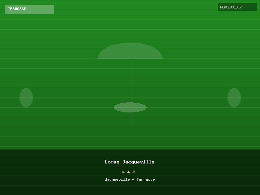Click the middle yellow star

coord(129,172)
